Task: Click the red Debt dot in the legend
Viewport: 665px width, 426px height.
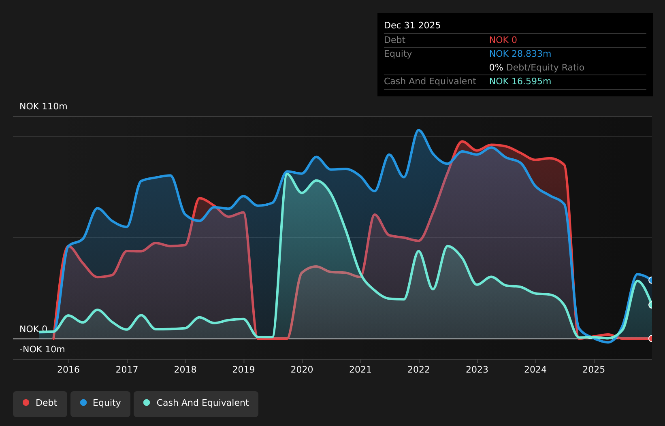Action: (25, 403)
